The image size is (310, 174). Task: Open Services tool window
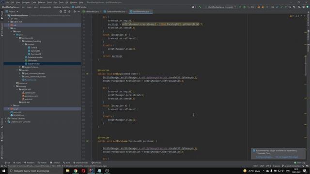point(96,163)
